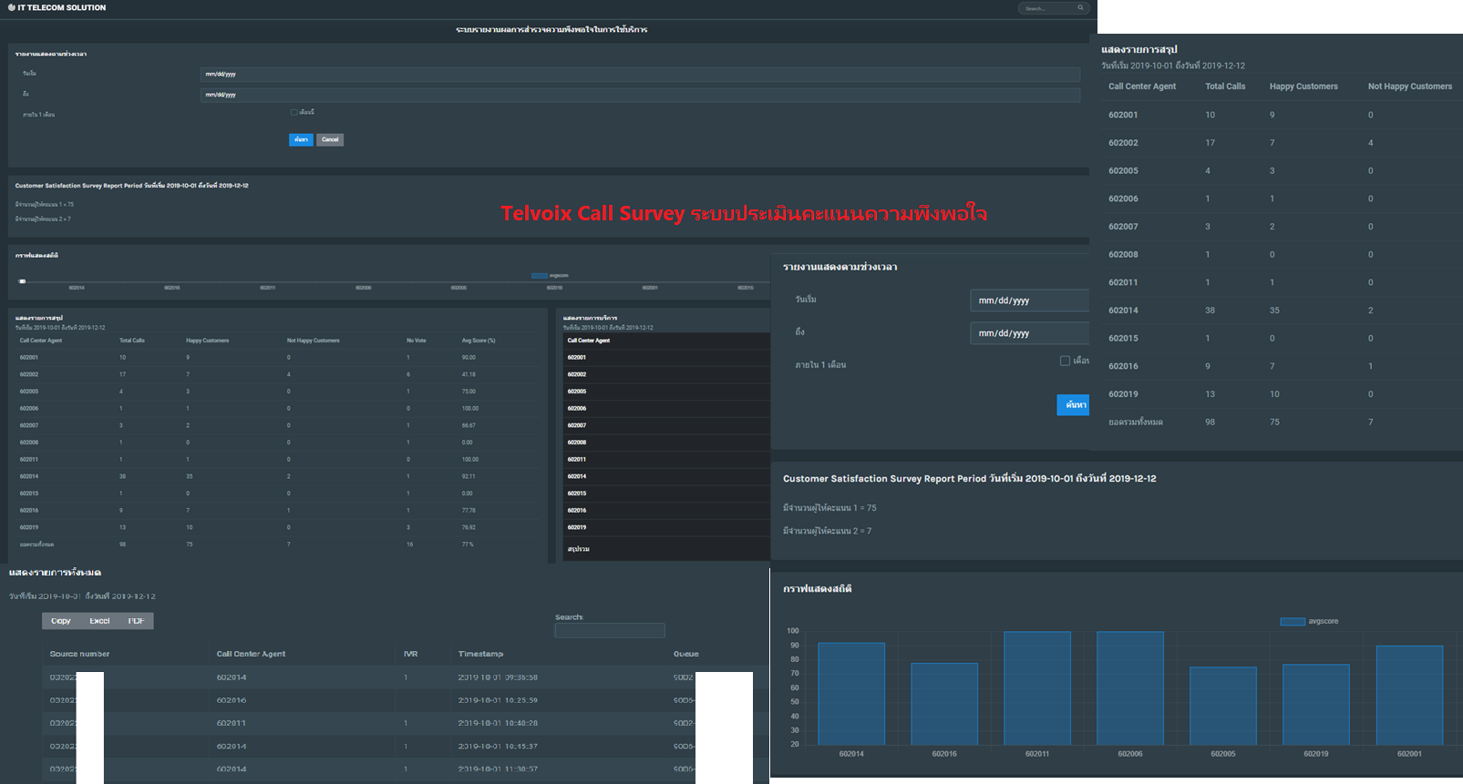Tick the checkbox in enlarged date-range panel
Image resolution: width=1463 pixels, height=784 pixels.
(x=1065, y=361)
